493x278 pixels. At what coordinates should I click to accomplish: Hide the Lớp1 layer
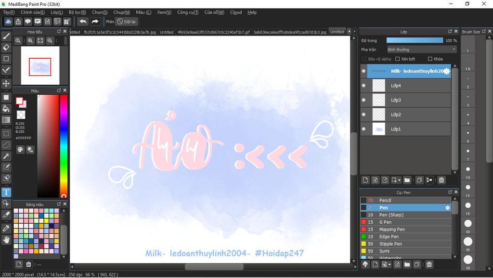363,129
